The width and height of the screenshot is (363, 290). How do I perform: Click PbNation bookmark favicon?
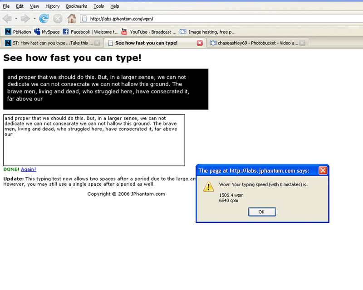(8, 31)
